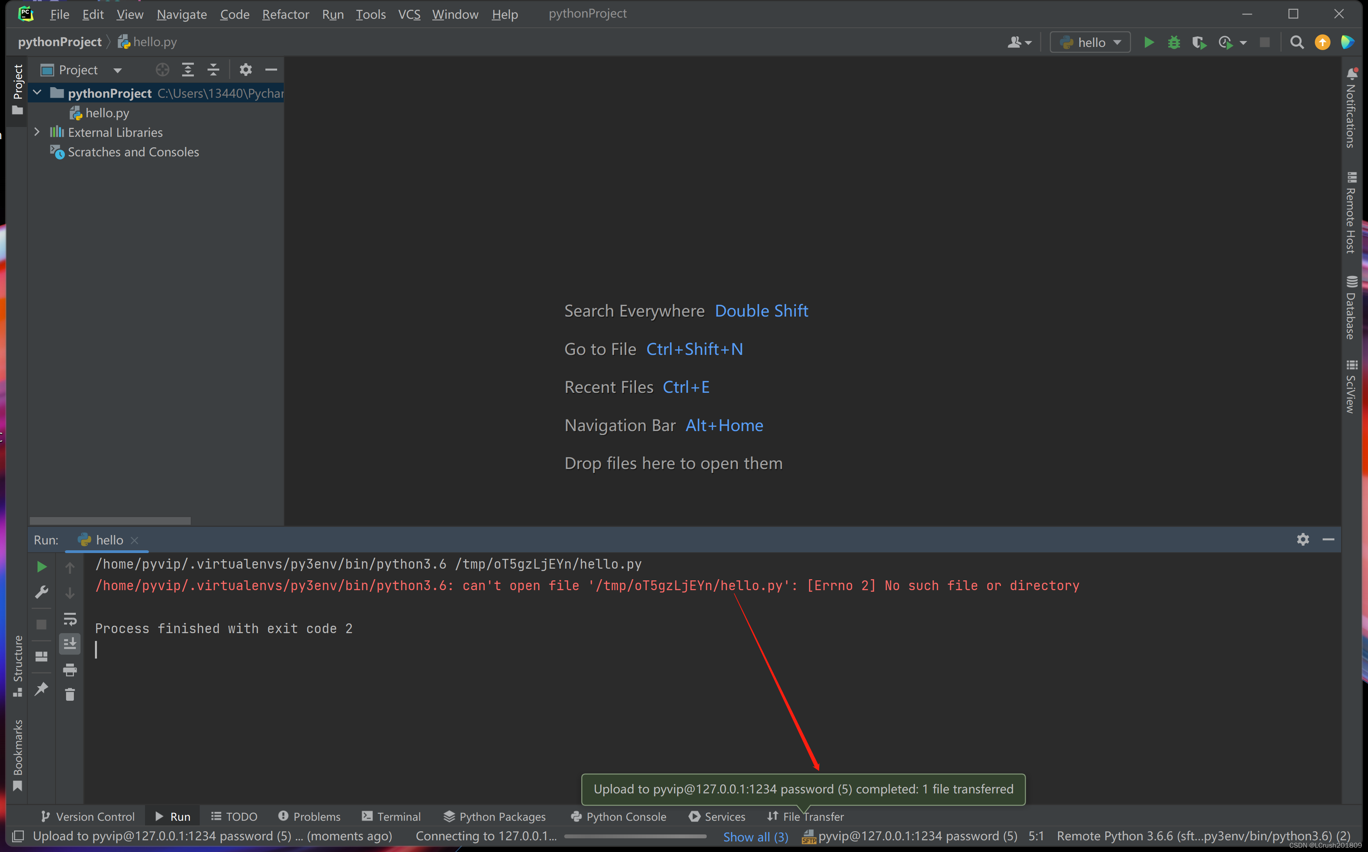Open the Refactor menu
The image size is (1368, 852).
(x=285, y=14)
